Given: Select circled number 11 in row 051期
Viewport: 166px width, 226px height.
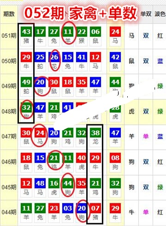Looking at the screenshot, I should (68, 32).
